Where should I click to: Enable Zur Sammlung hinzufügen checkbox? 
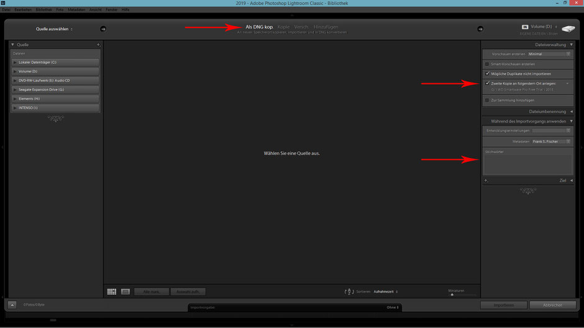[487, 100]
